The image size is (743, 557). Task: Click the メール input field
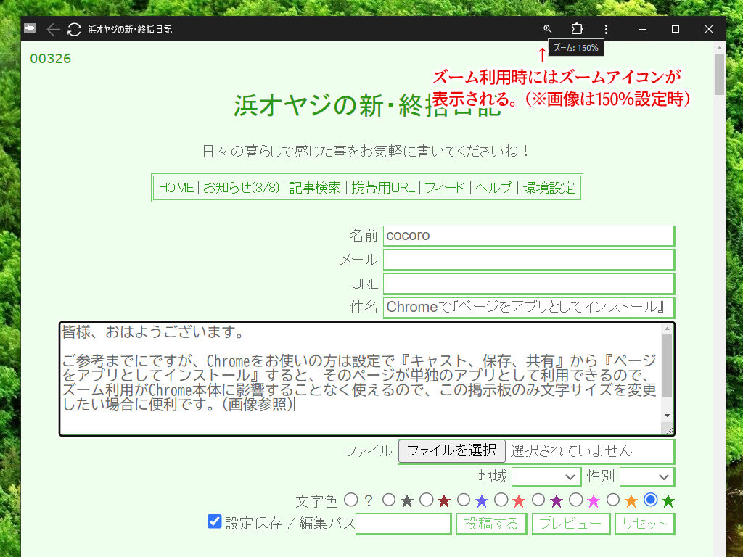(528, 260)
